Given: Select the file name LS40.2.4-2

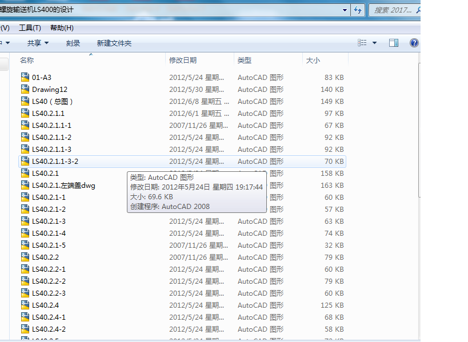Looking at the screenshot, I should coord(49,329).
